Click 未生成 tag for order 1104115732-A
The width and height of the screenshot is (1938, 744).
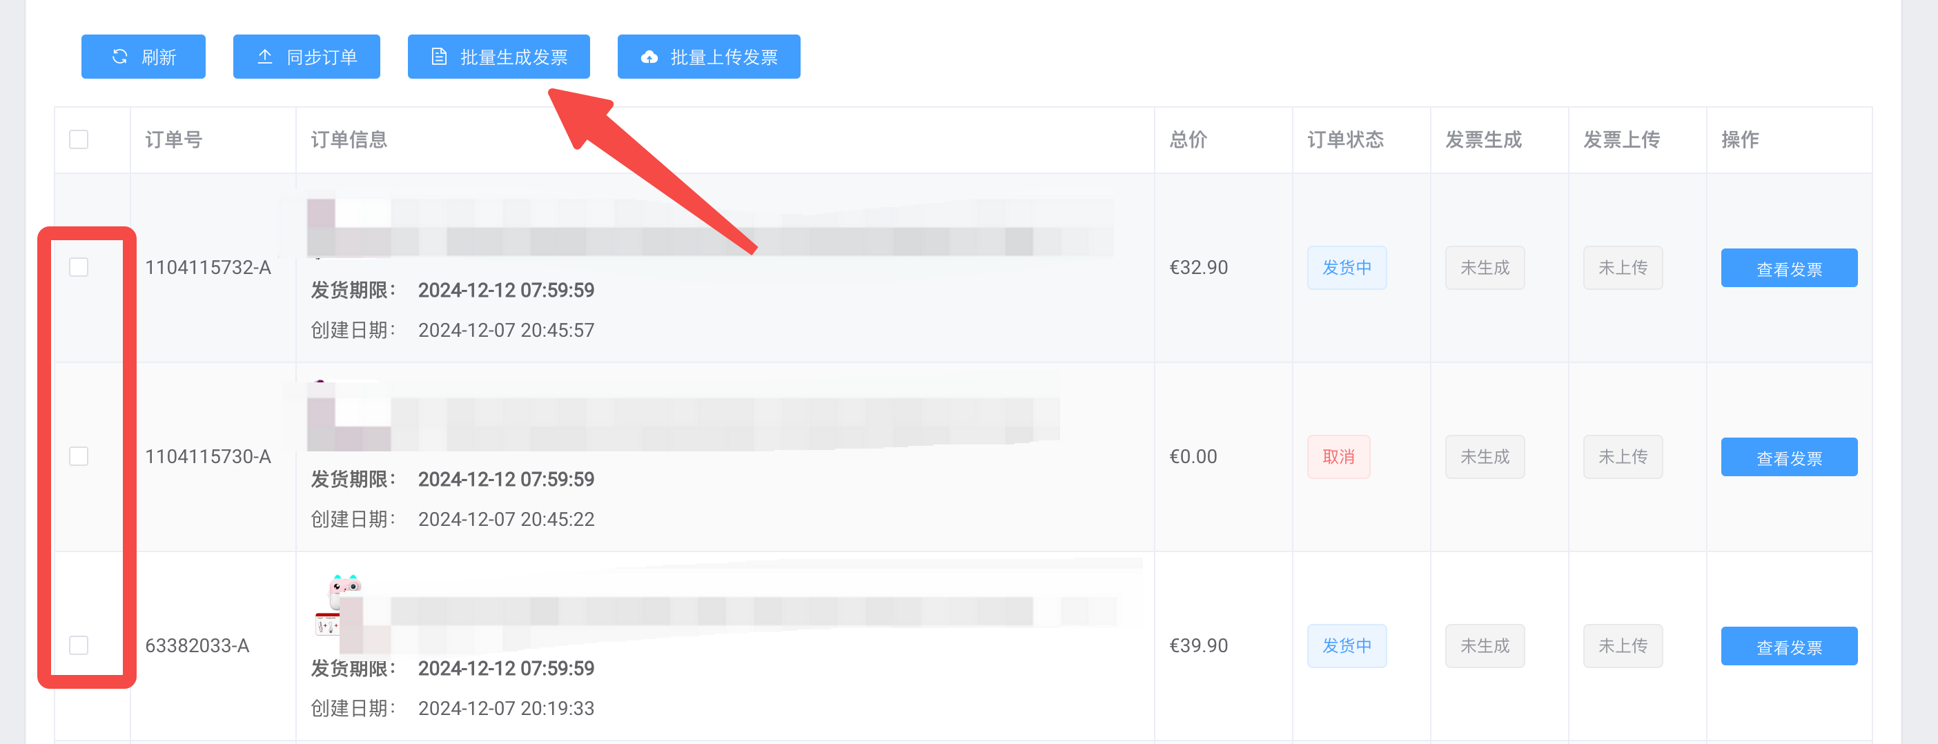pos(1485,268)
